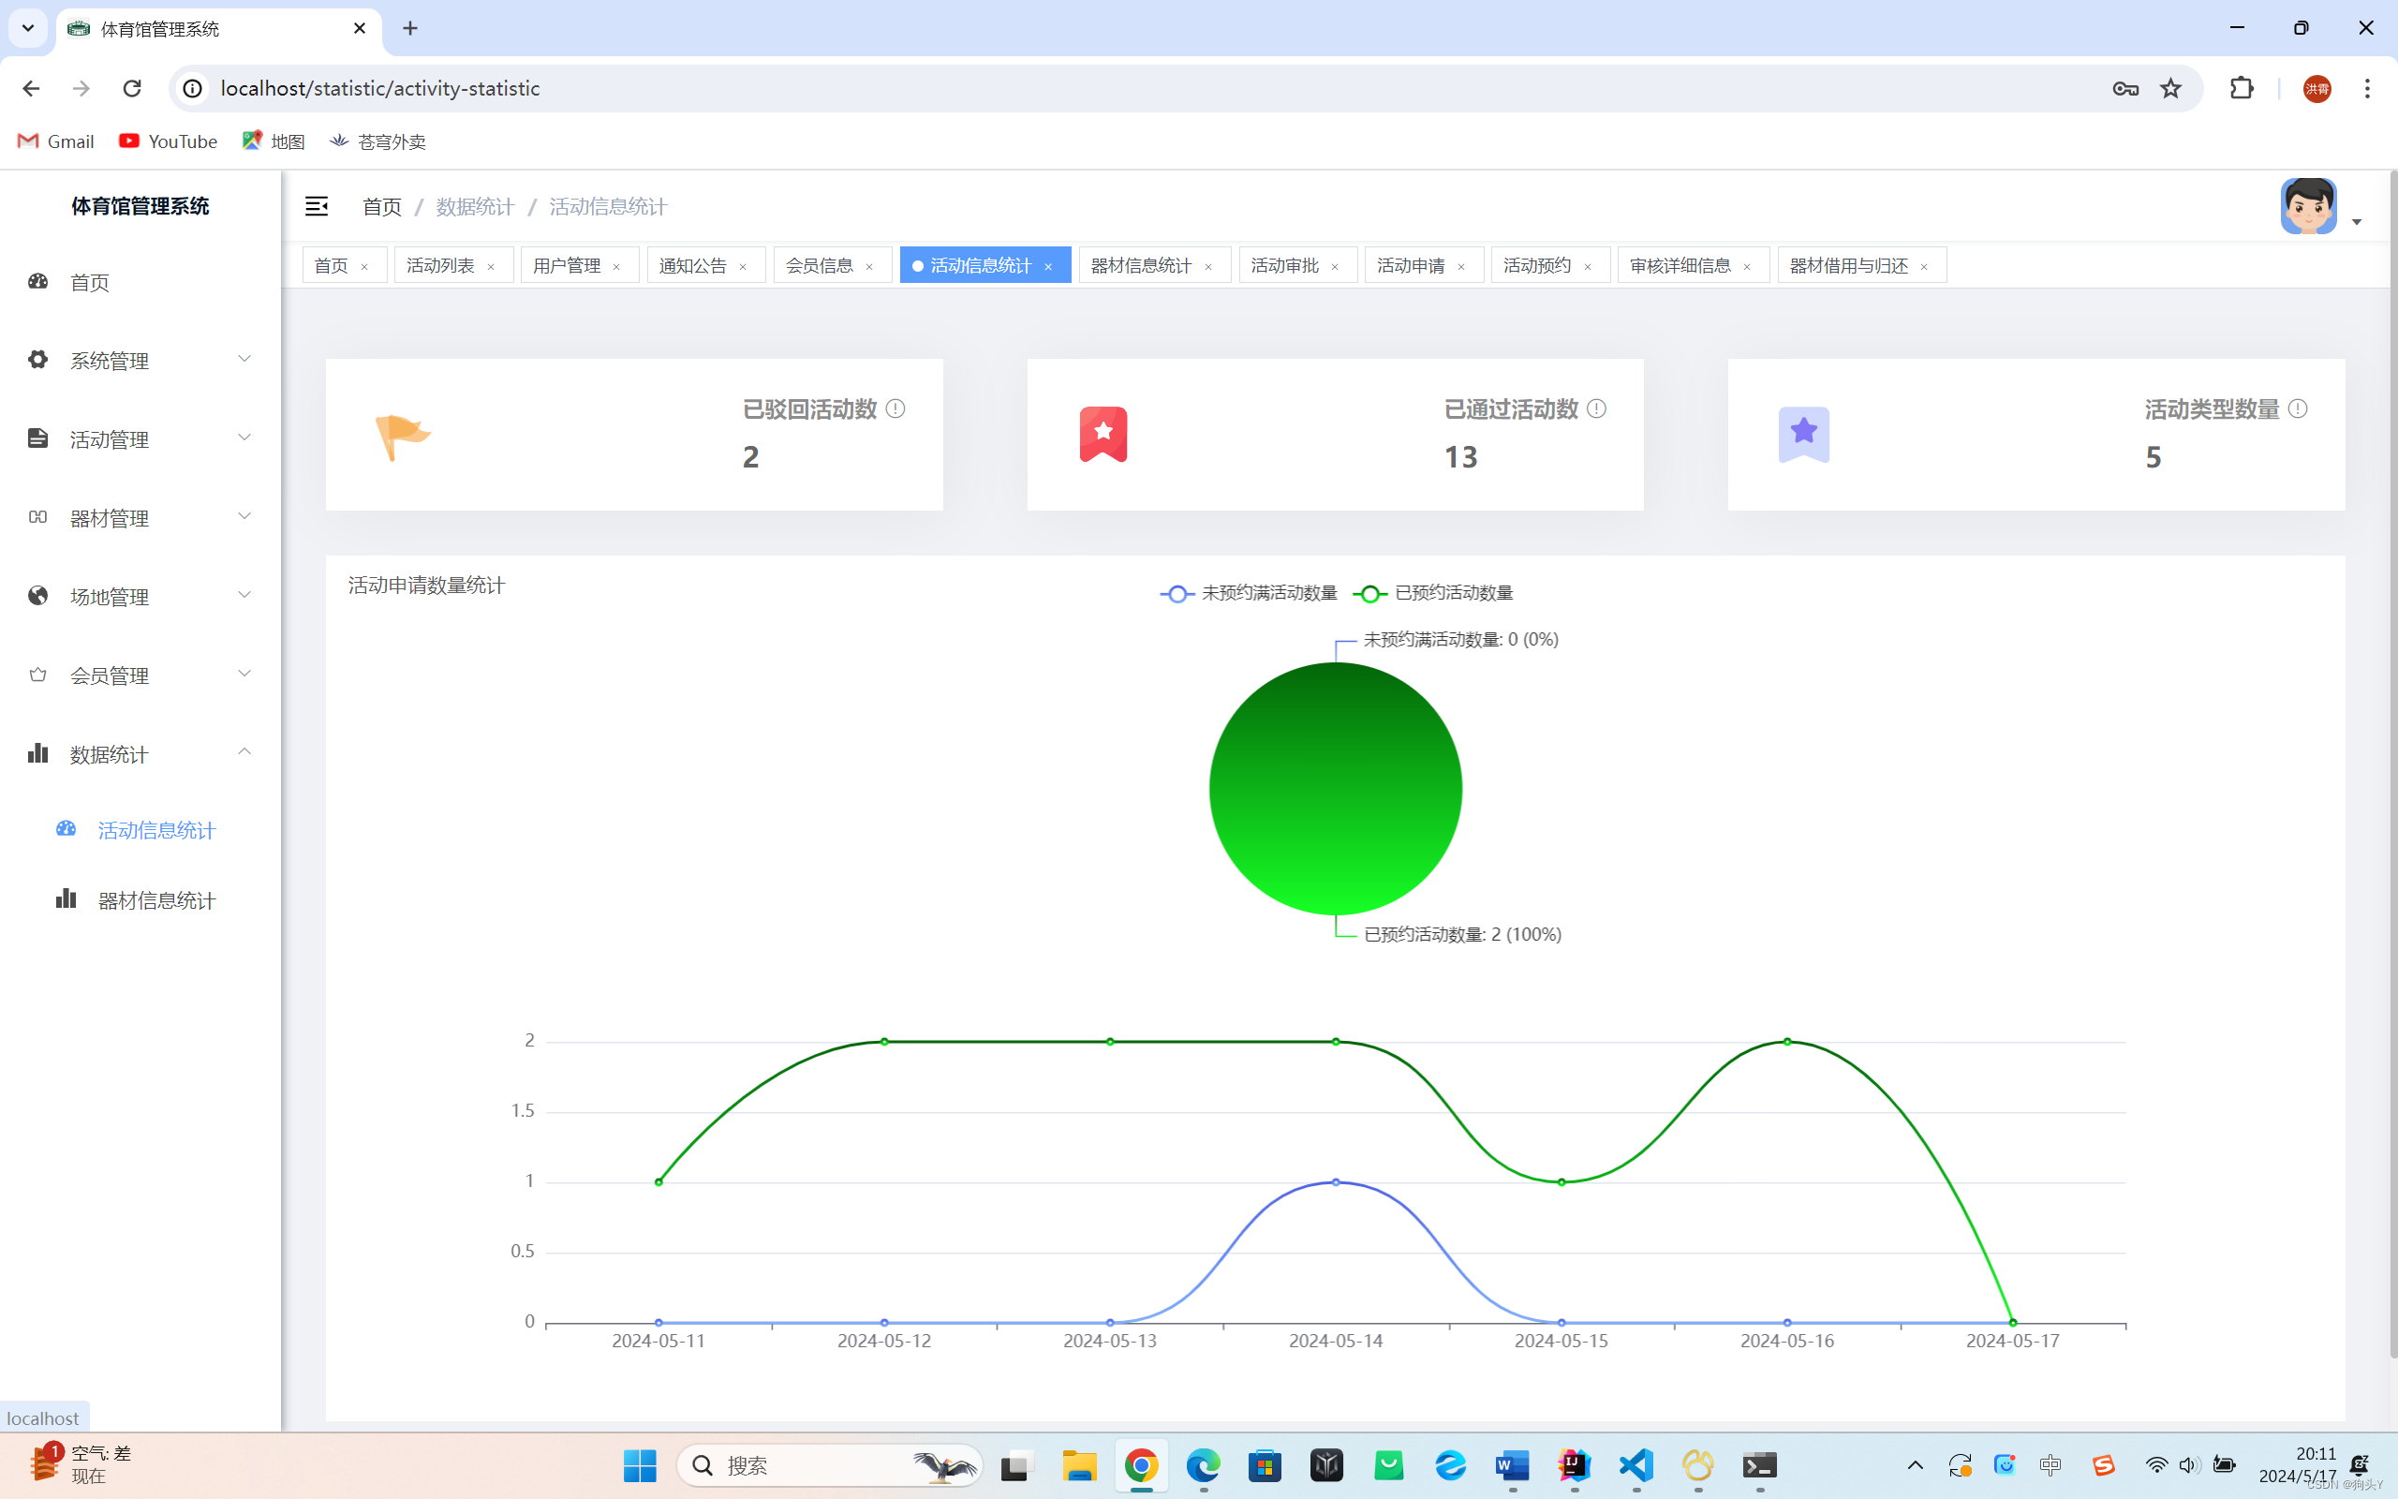
Task: Open Word from taskbar
Action: click(x=1512, y=1465)
